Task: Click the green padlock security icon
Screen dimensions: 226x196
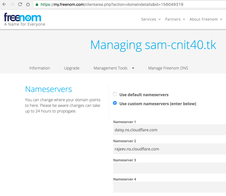Action: coord(37,4)
